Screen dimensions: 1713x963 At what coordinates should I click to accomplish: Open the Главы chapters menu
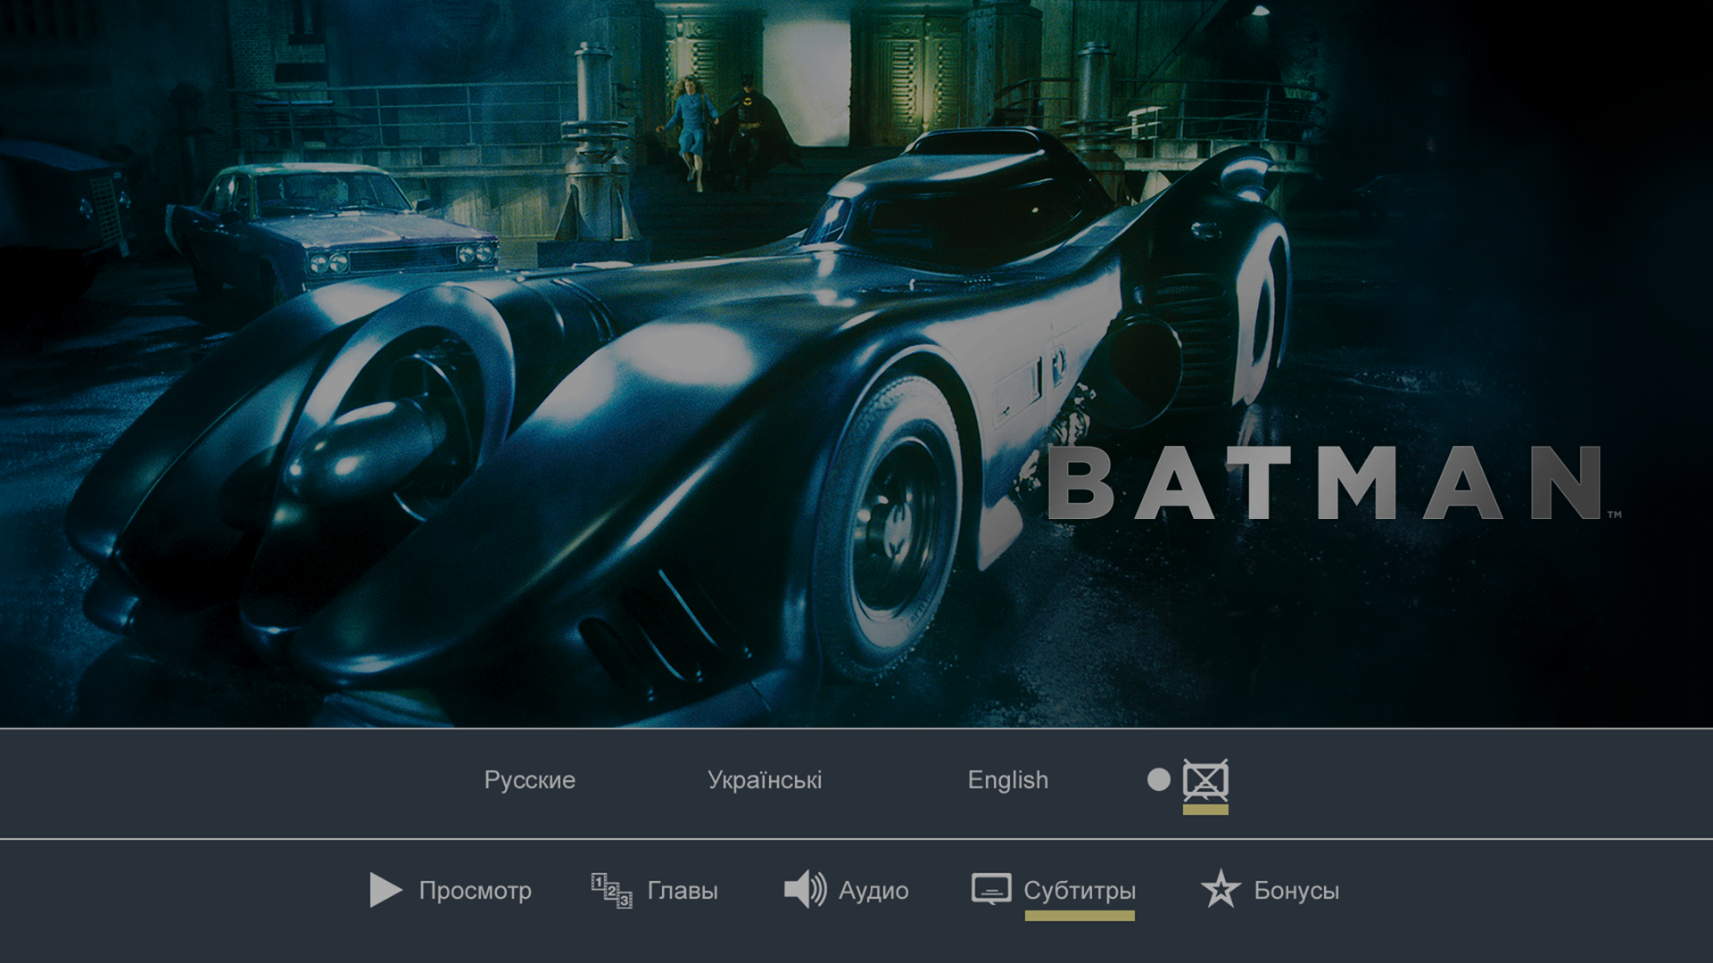click(683, 890)
